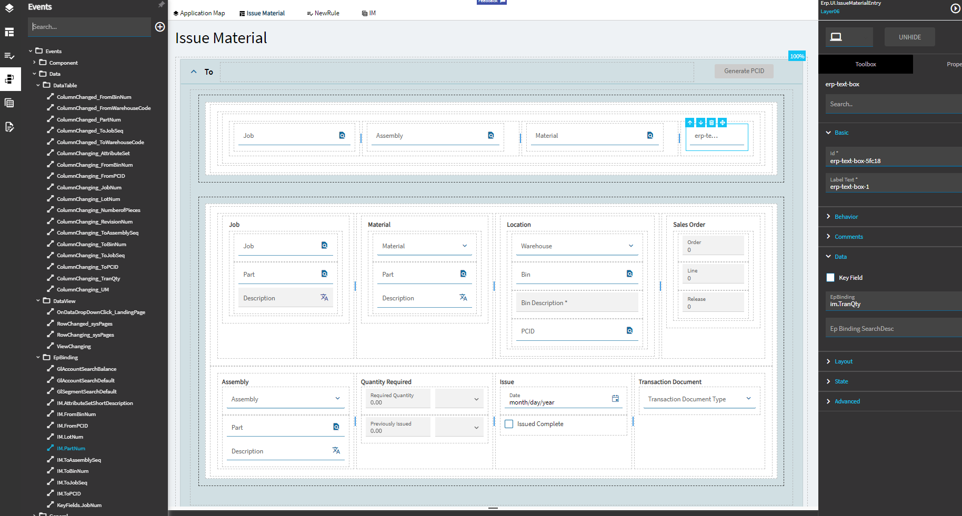Image resolution: width=962 pixels, height=516 pixels.
Task: Click the add new event plus icon
Action: tap(160, 27)
